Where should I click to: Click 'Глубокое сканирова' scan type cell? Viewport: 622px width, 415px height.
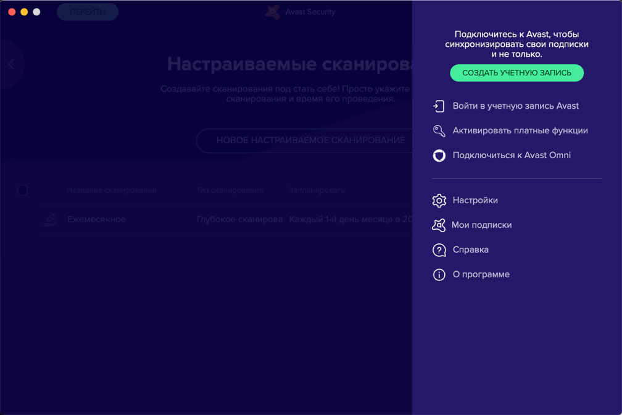click(x=239, y=220)
